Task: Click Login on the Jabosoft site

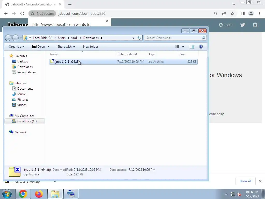Action: 226,25
